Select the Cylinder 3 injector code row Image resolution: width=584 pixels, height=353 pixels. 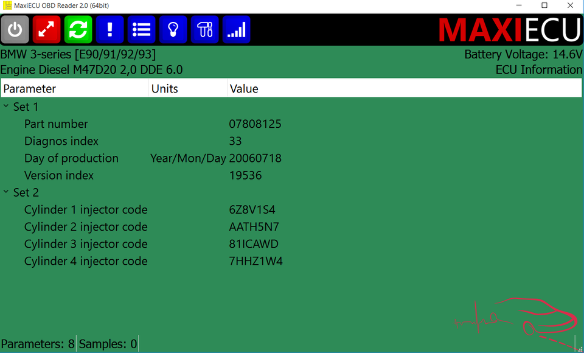(x=291, y=244)
